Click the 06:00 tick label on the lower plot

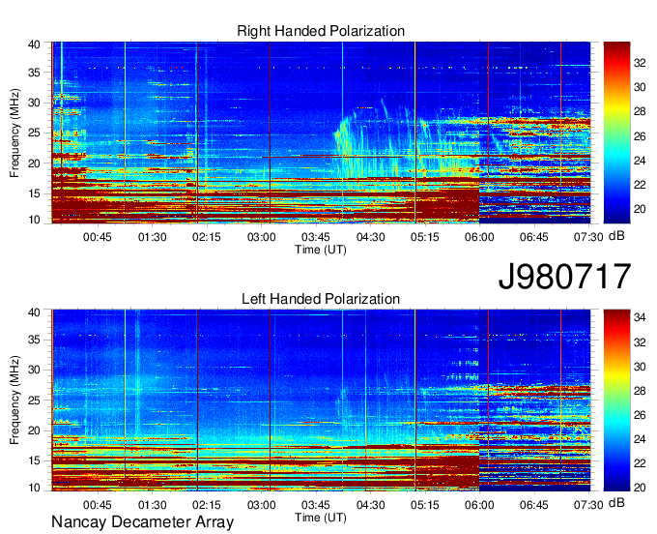[x=479, y=505]
